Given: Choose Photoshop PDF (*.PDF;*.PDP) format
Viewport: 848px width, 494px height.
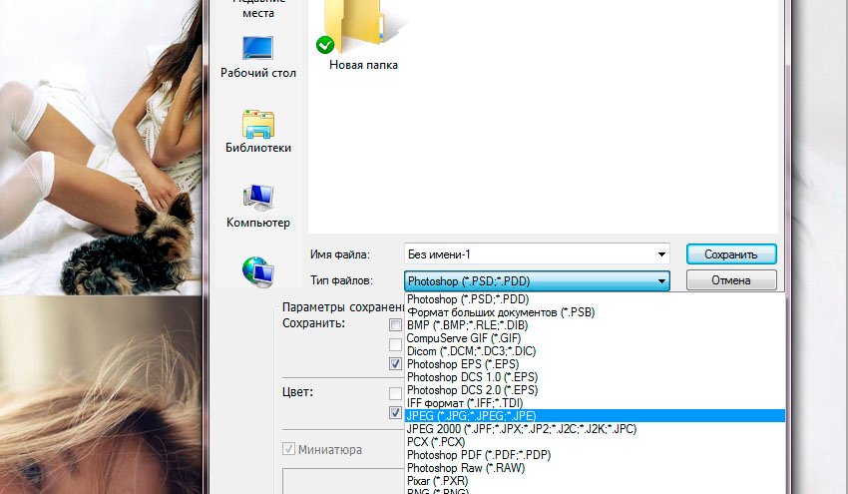Looking at the screenshot, I should pyautogui.click(x=595, y=455).
